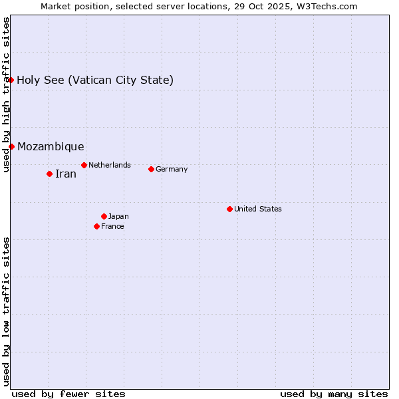Select the Netherlands red data marker

pos(84,165)
